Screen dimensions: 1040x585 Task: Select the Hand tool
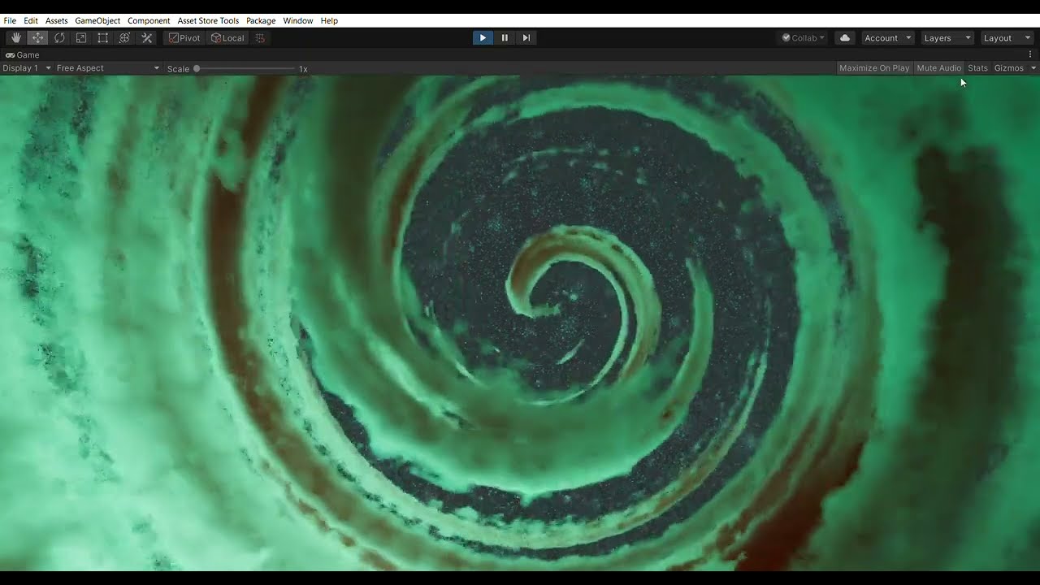16,38
